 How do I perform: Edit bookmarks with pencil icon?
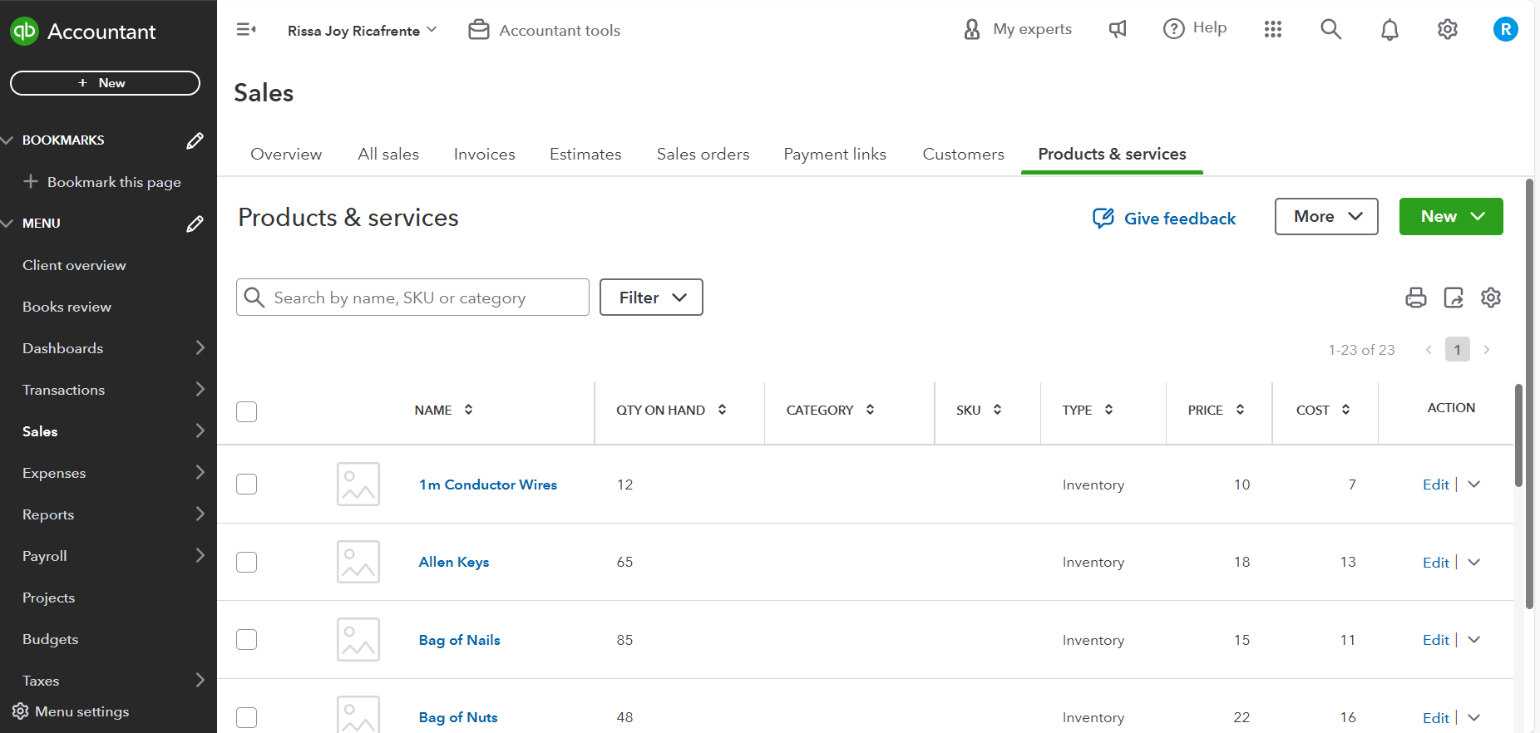point(195,140)
